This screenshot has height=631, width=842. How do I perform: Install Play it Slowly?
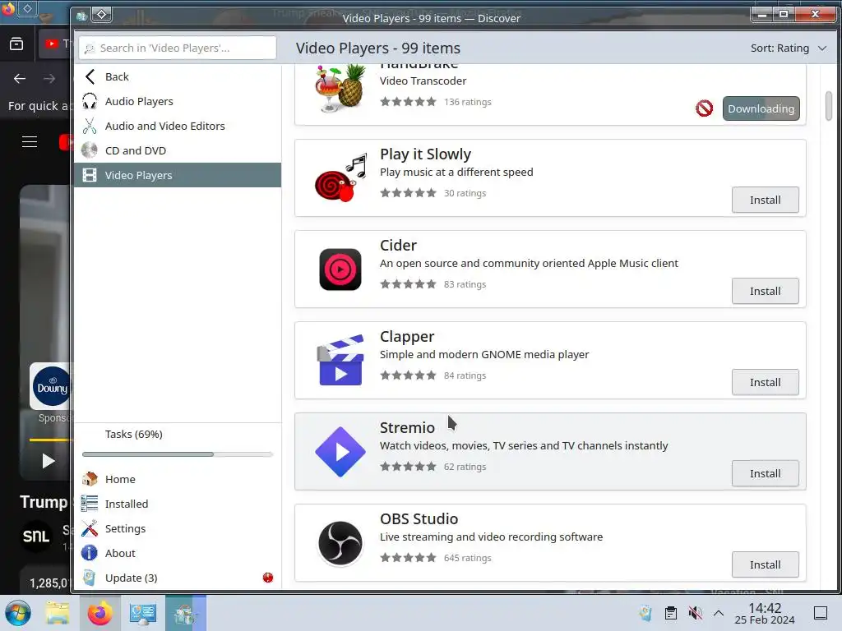(766, 200)
